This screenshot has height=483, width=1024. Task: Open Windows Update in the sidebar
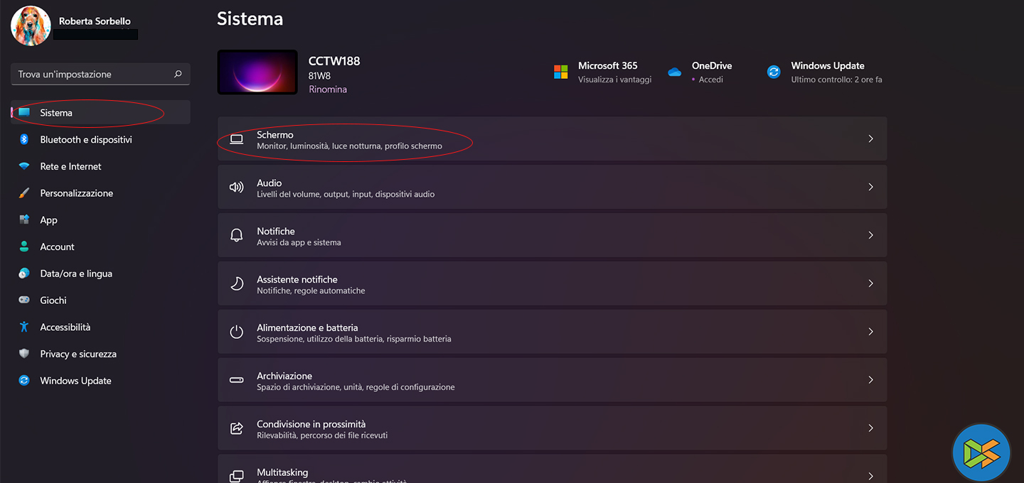[75, 381]
